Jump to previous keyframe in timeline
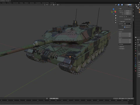Viewport: 140px width, 105px height. [52, 98]
